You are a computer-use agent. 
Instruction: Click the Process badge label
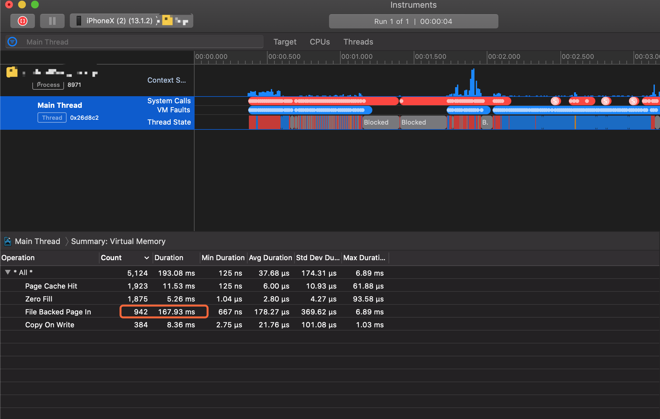coord(48,85)
